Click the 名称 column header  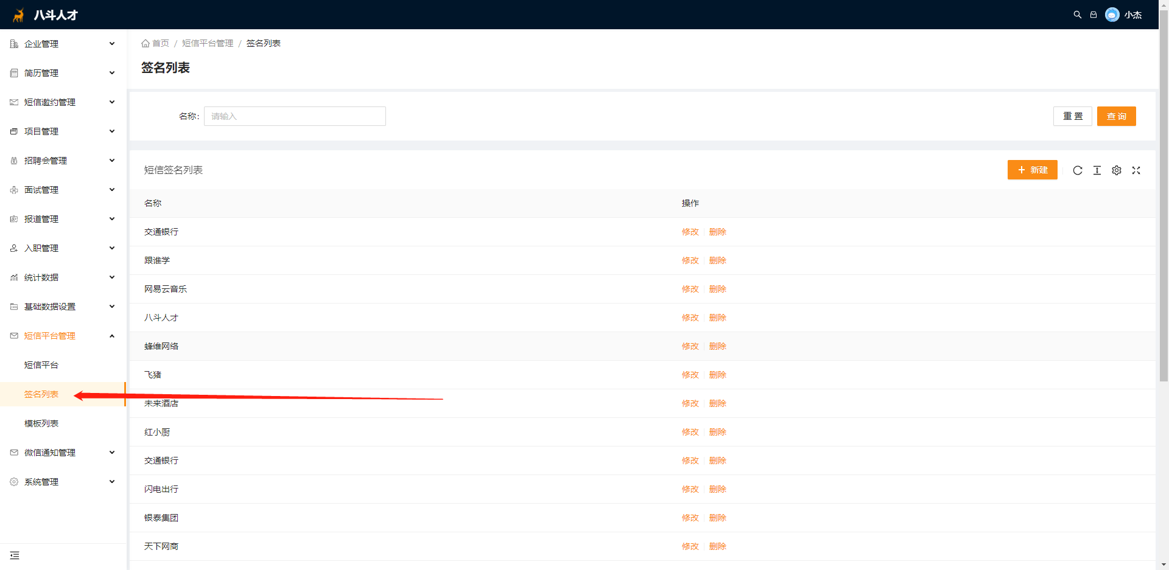click(x=153, y=203)
